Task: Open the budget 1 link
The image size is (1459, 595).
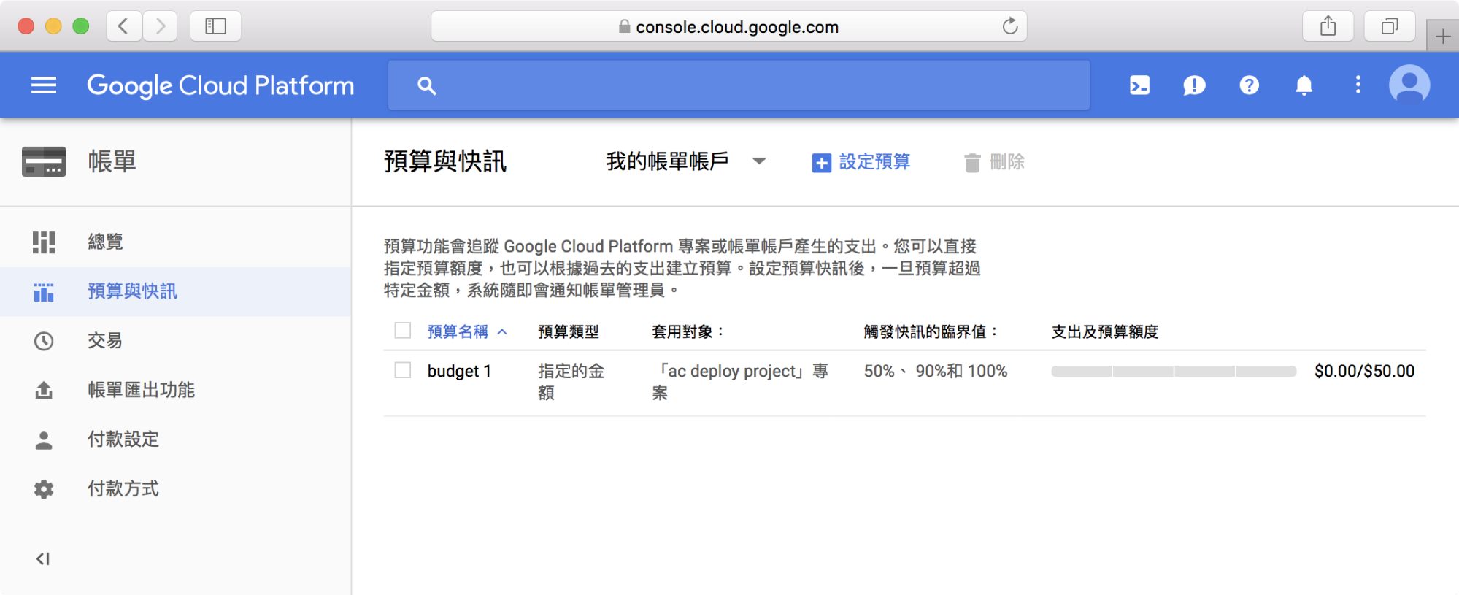Action: point(459,371)
